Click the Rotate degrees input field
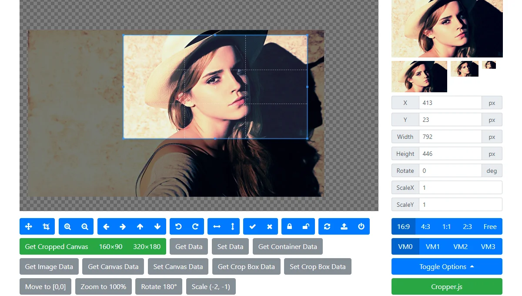Viewport: 522px width, 296px height. [450, 171]
